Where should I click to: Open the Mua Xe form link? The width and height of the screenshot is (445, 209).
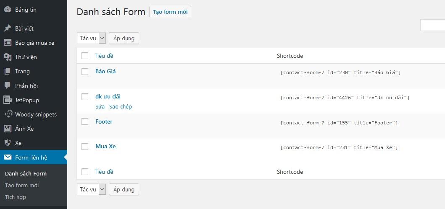click(x=105, y=146)
